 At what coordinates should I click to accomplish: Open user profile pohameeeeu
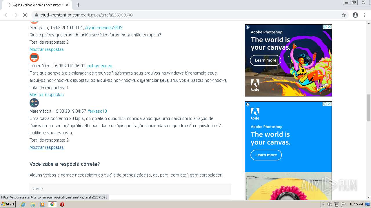click(x=100, y=66)
